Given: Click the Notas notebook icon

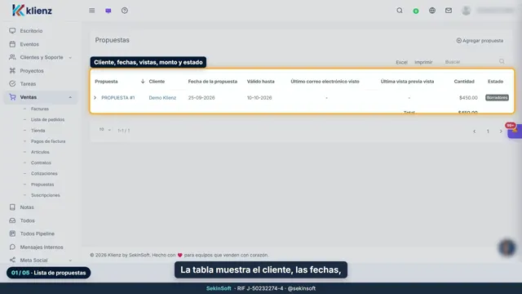Looking at the screenshot, I should 12,207.
